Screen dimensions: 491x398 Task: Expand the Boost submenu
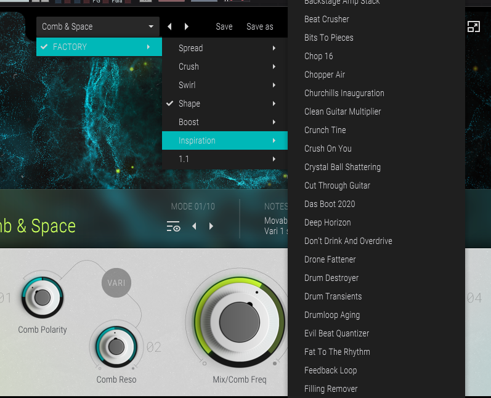coord(225,122)
